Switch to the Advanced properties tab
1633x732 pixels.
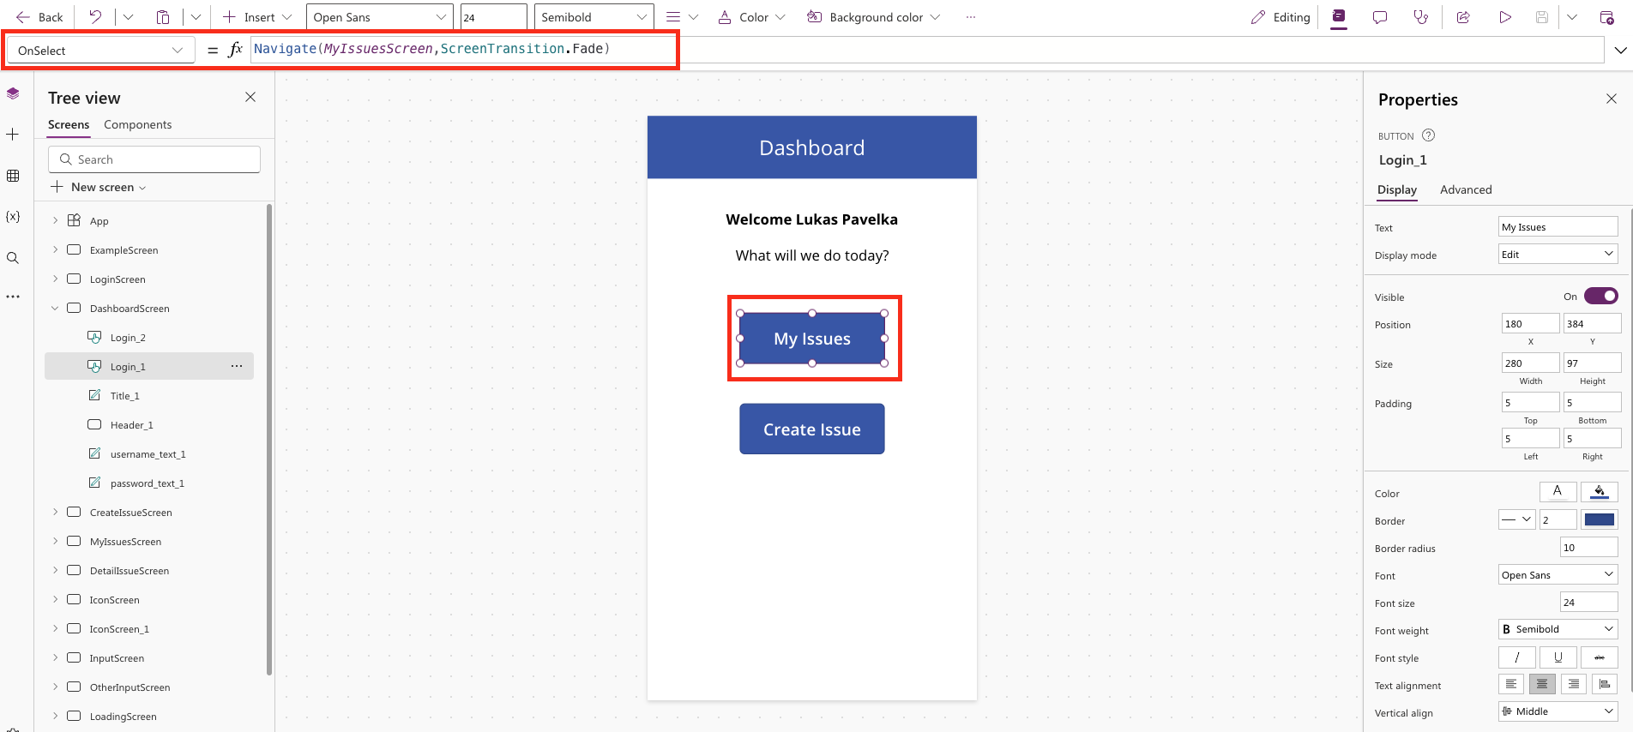click(1466, 190)
